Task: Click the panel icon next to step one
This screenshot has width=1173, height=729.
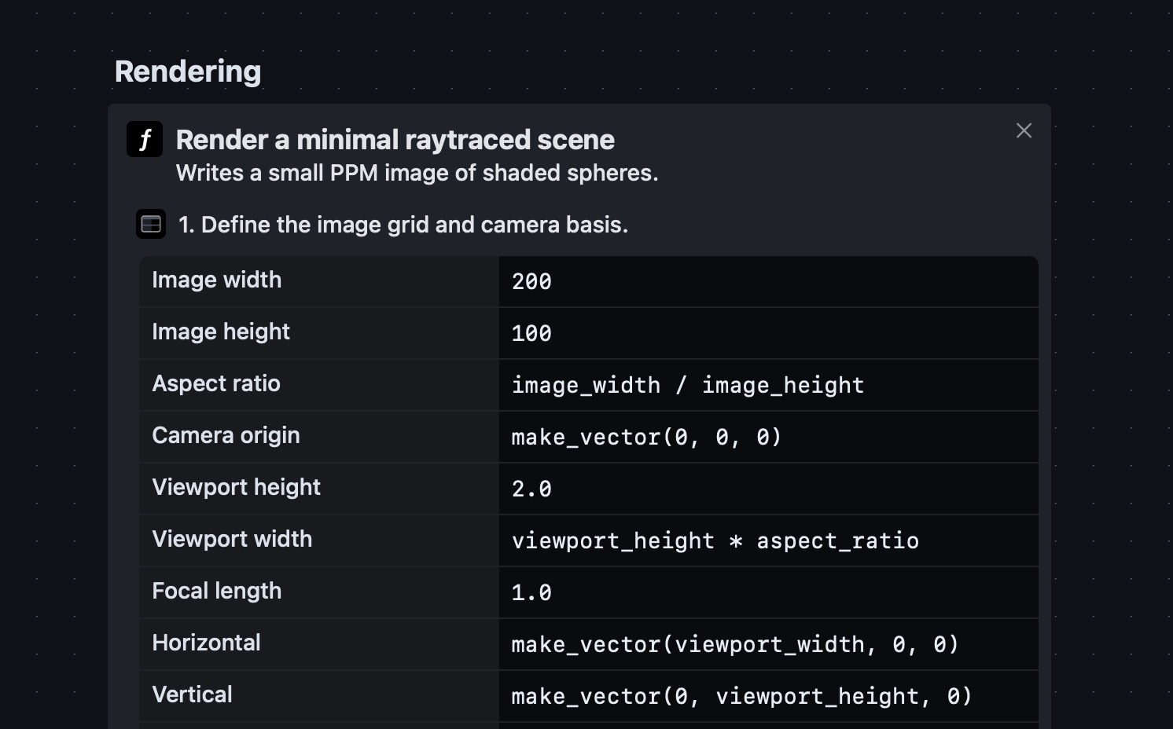Action: pyautogui.click(x=150, y=224)
